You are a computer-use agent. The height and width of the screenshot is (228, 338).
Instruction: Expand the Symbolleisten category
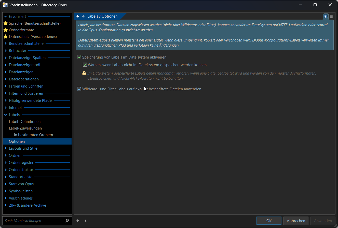click(x=6, y=191)
